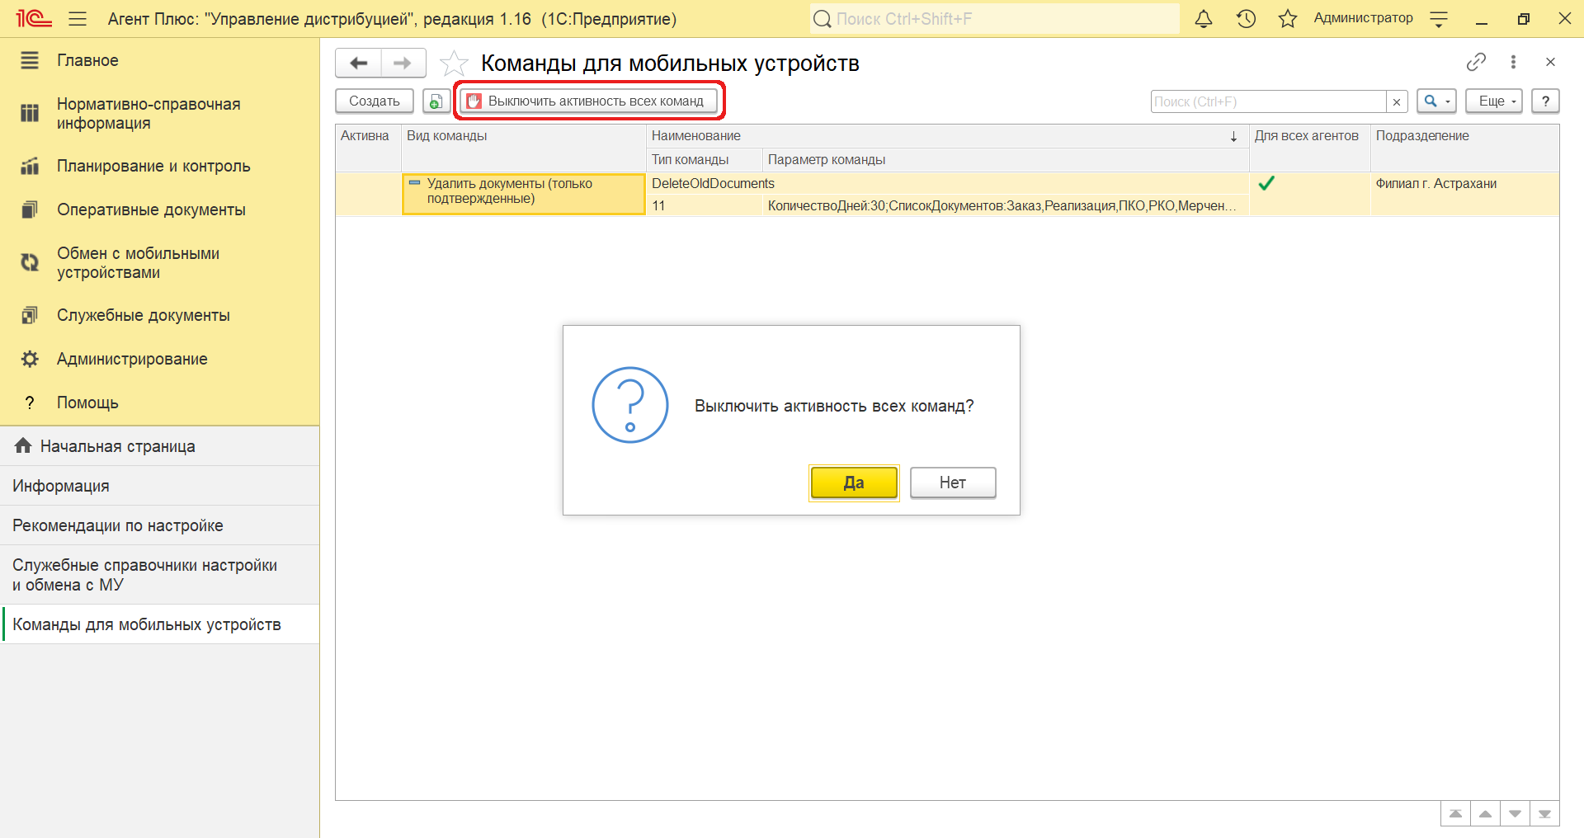The height and width of the screenshot is (838, 1584).
Task: Click the create-by-copy document icon
Action: tap(436, 101)
